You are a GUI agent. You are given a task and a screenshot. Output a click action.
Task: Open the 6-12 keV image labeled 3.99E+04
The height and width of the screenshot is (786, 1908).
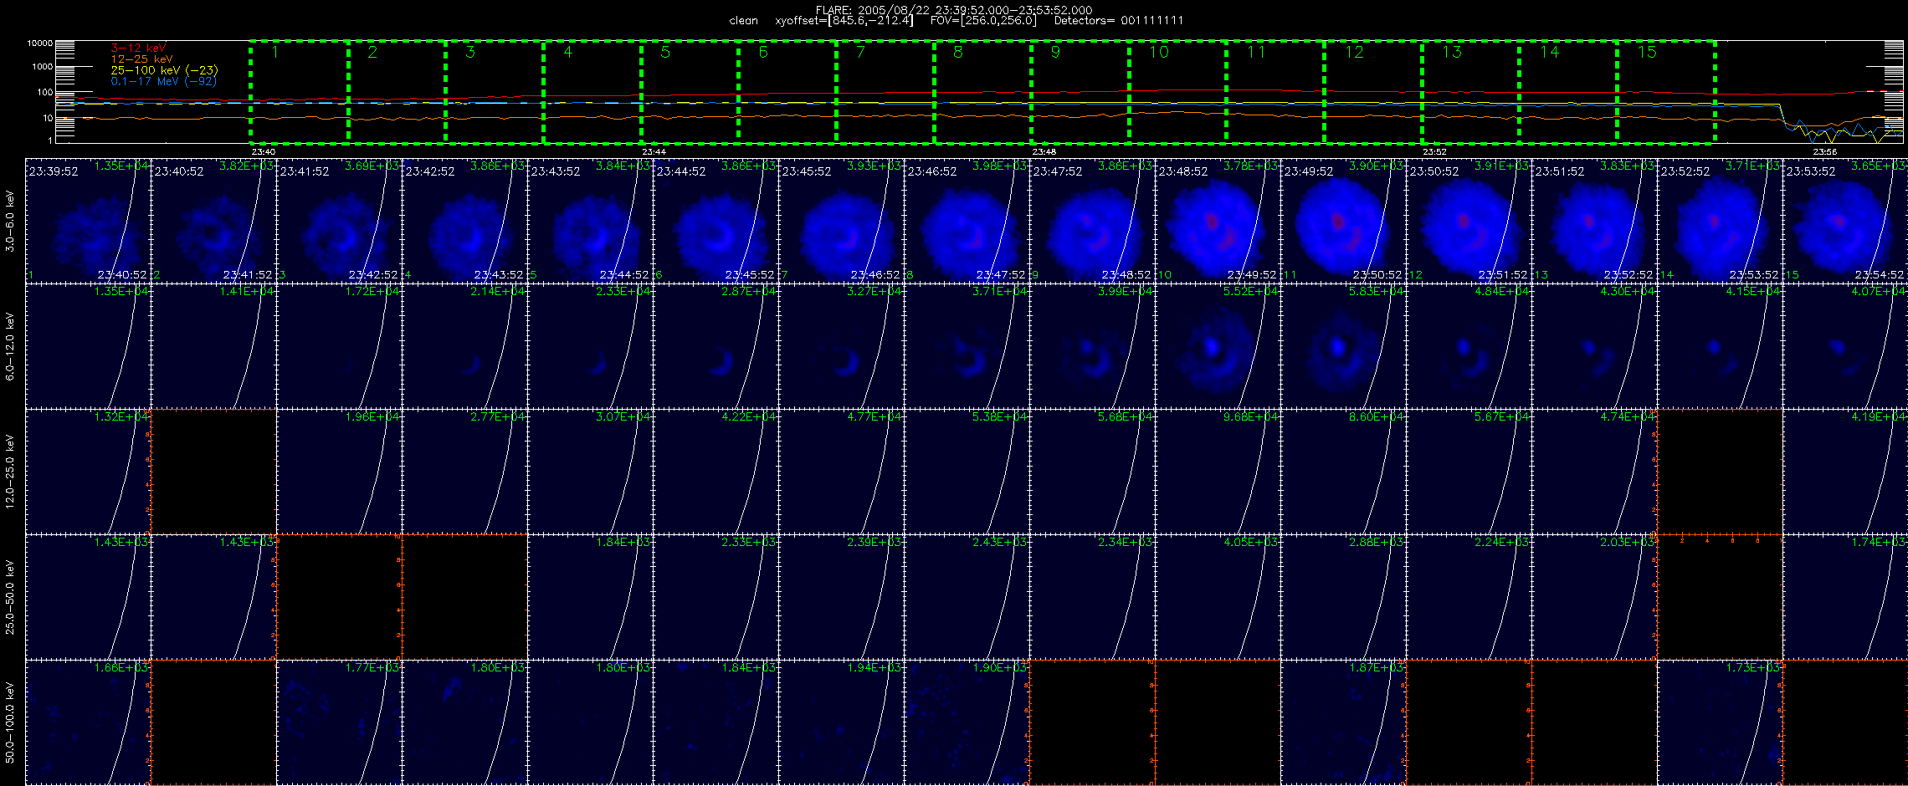point(1092,346)
